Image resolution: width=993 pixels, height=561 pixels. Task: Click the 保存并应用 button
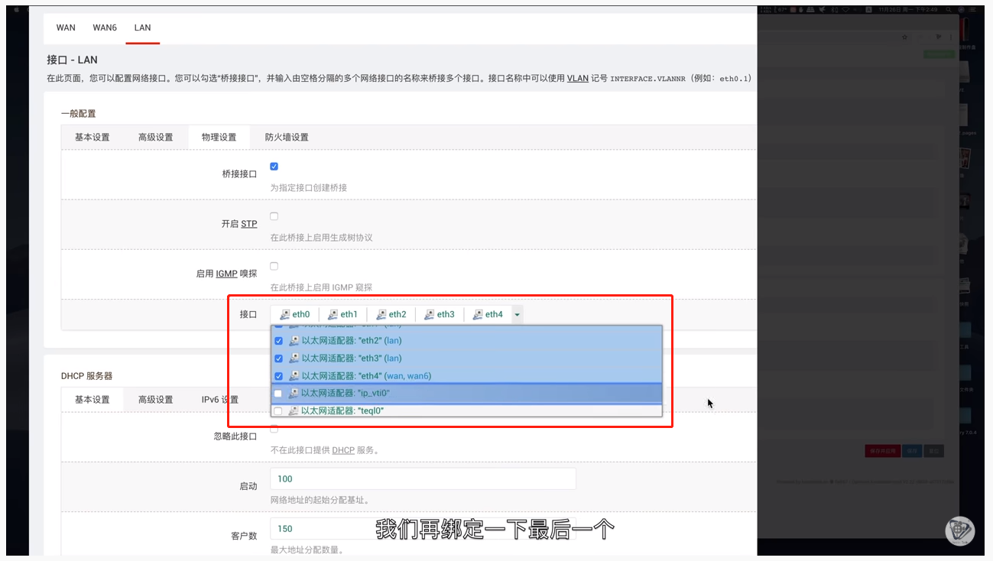pos(883,451)
